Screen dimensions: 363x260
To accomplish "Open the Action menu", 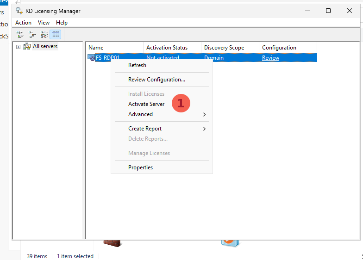I will point(23,23).
